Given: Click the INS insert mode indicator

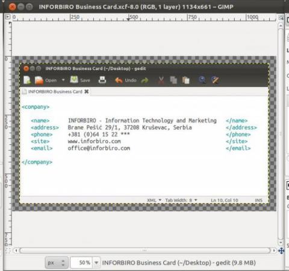Looking at the screenshot, I should click(x=259, y=200).
